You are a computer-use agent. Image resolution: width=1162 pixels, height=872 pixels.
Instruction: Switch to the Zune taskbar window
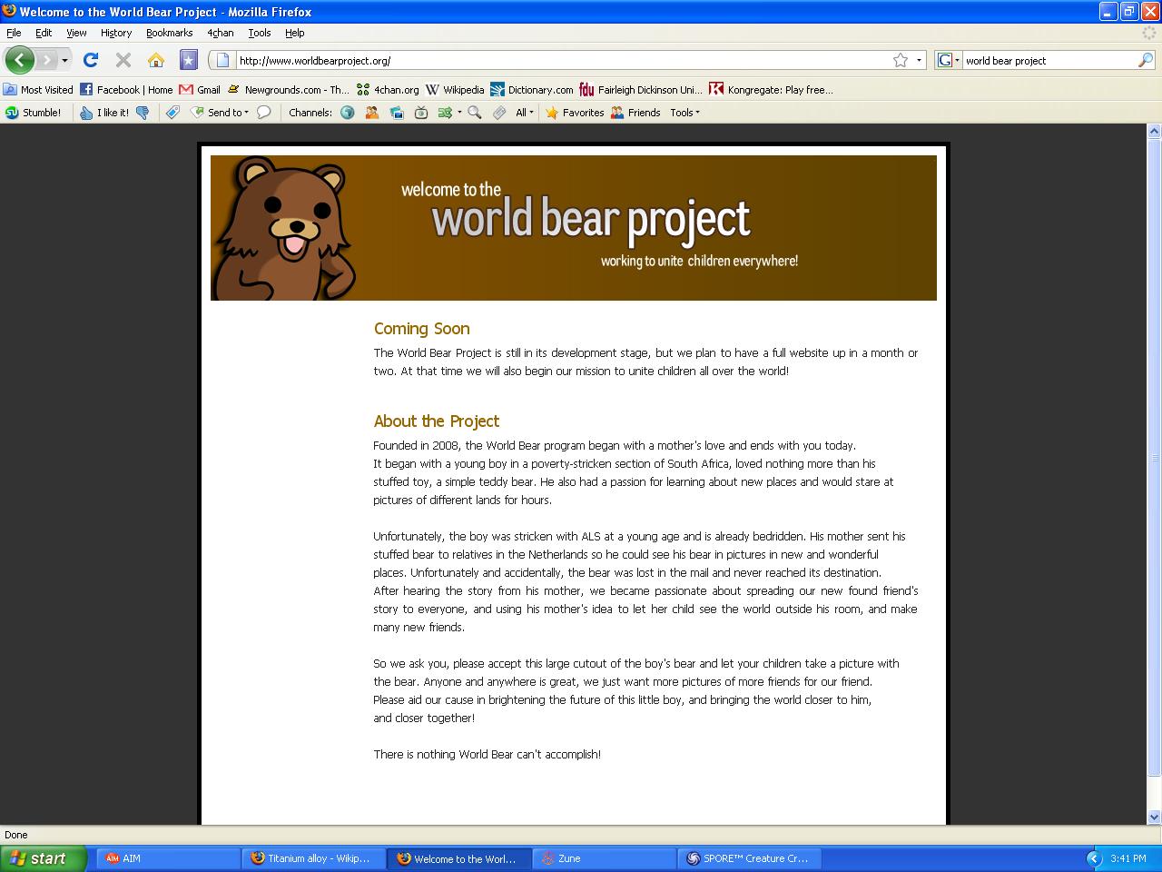(604, 858)
